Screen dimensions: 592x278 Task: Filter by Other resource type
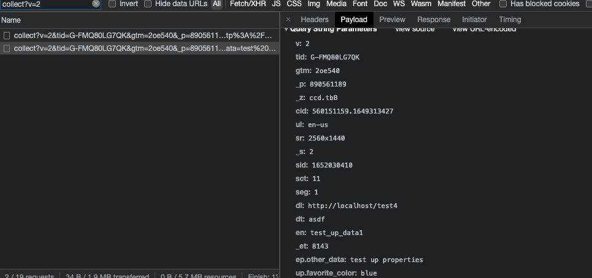pyautogui.click(x=481, y=4)
